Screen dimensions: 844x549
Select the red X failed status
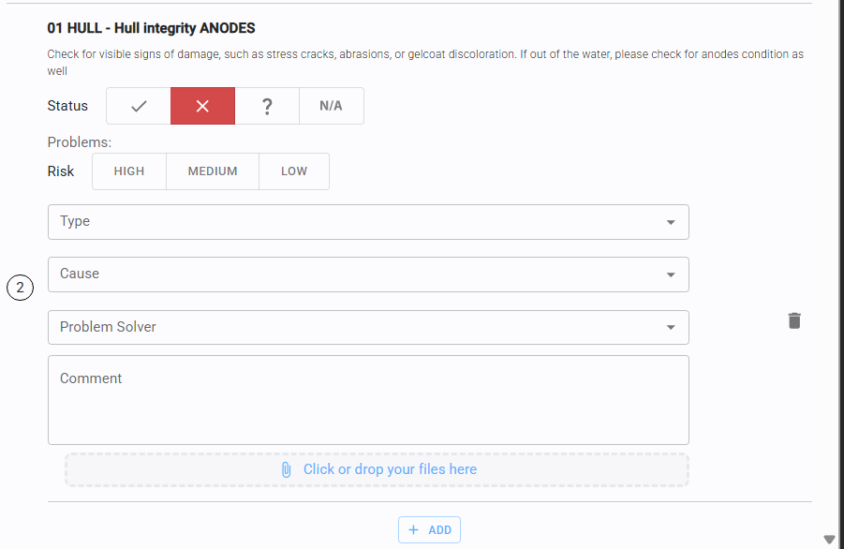coord(202,106)
